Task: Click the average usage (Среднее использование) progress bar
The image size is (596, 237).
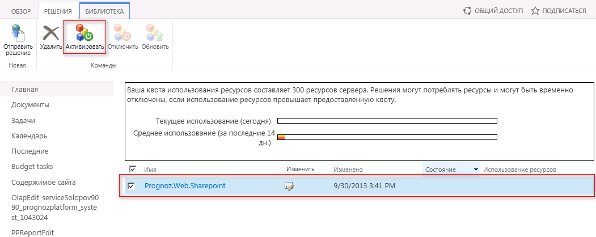Action: [x=387, y=137]
